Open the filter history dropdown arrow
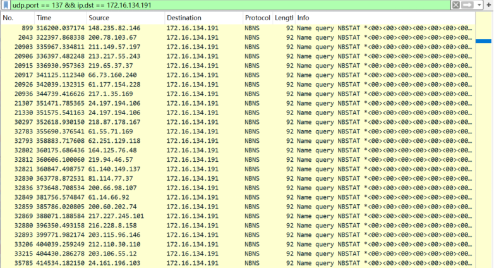The image size is (494, 268). [479, 5]
